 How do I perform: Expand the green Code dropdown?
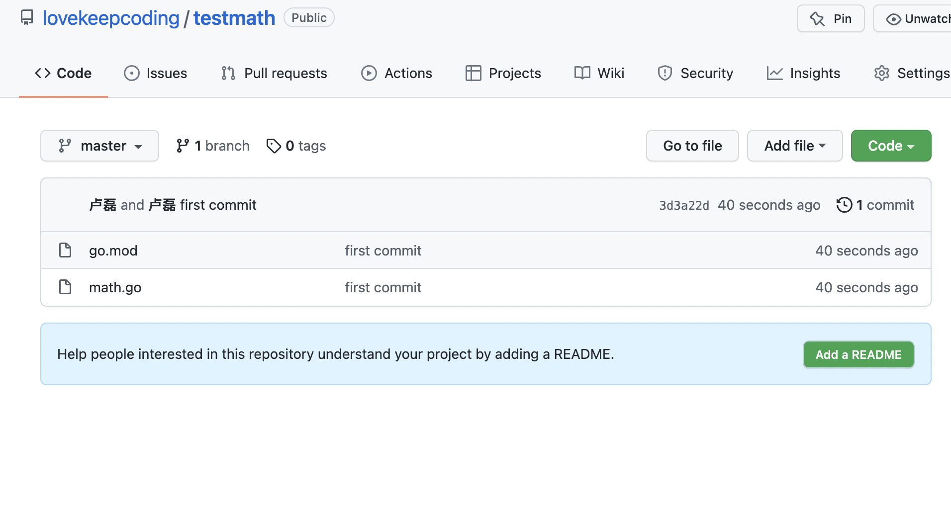pyautogui.click(x=891, y=146)
